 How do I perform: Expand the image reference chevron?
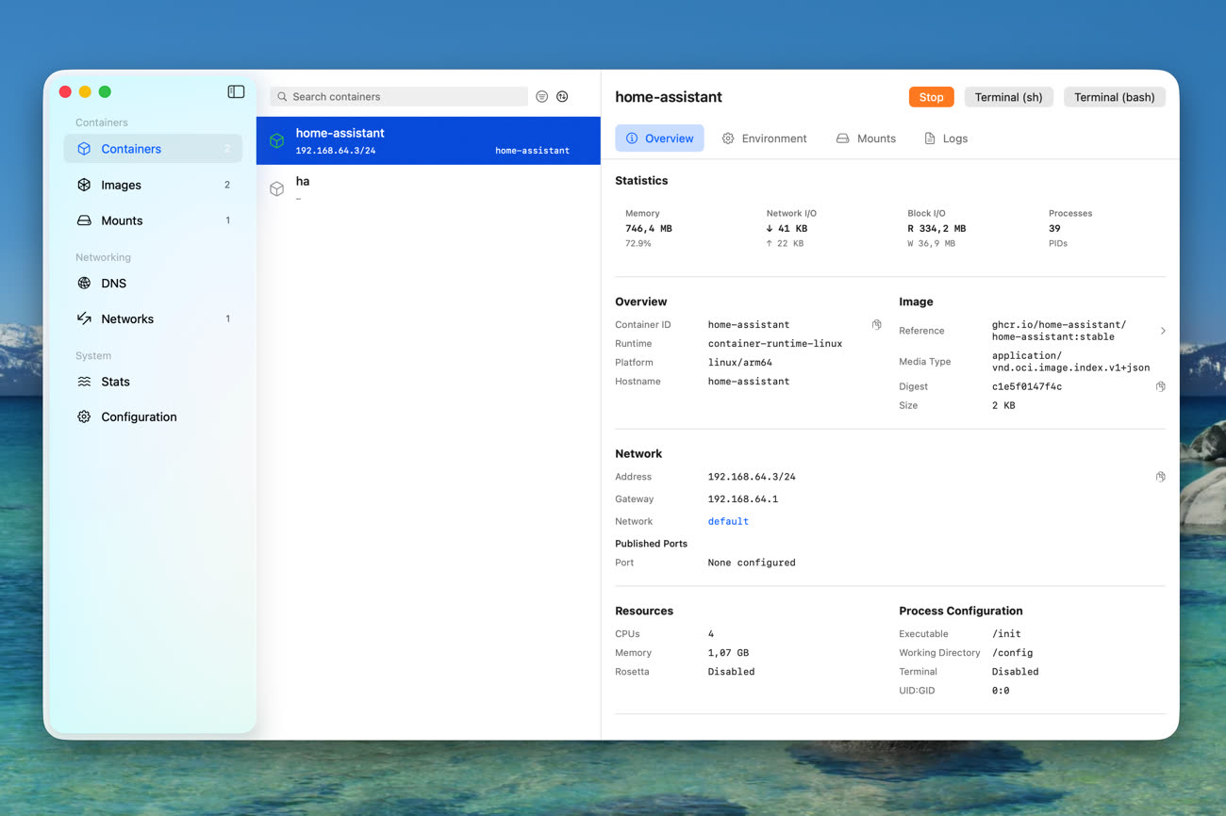coord(1163,331)
